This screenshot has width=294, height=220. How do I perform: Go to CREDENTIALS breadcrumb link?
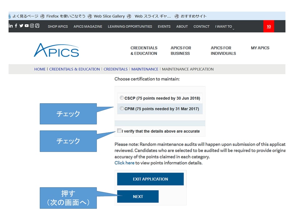click(115, 69)
